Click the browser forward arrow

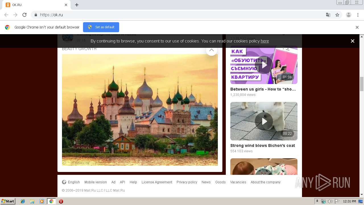pos(15,15)
